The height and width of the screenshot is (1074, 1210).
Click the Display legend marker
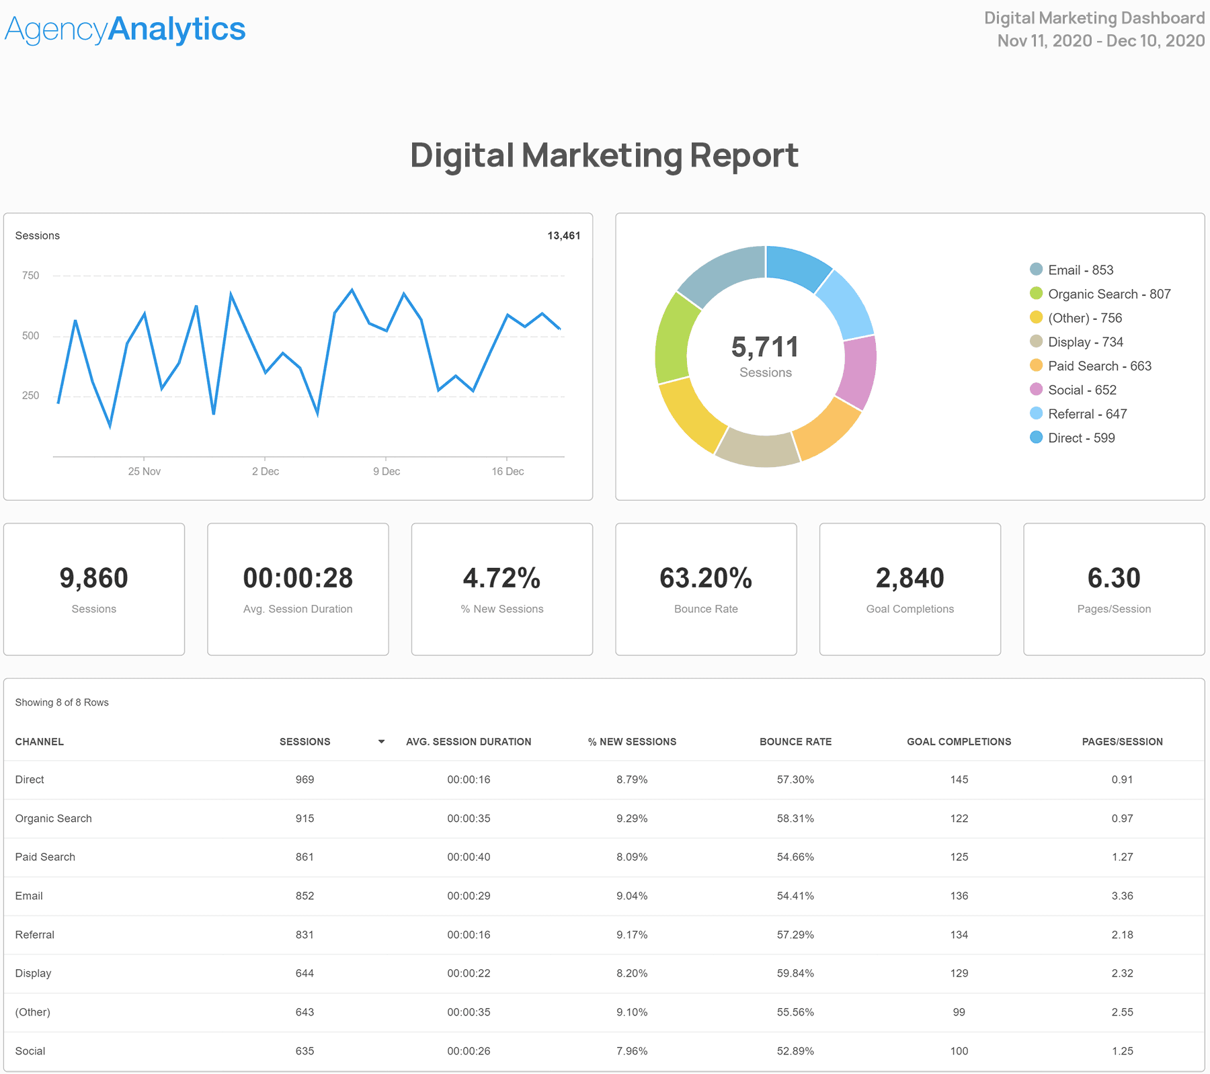point(1035,342)
